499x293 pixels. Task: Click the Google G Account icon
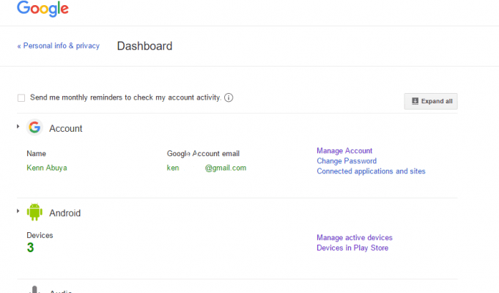(34, 127)
